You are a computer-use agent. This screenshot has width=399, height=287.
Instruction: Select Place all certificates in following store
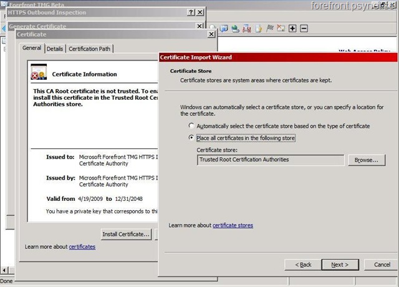tap(191, 138)
